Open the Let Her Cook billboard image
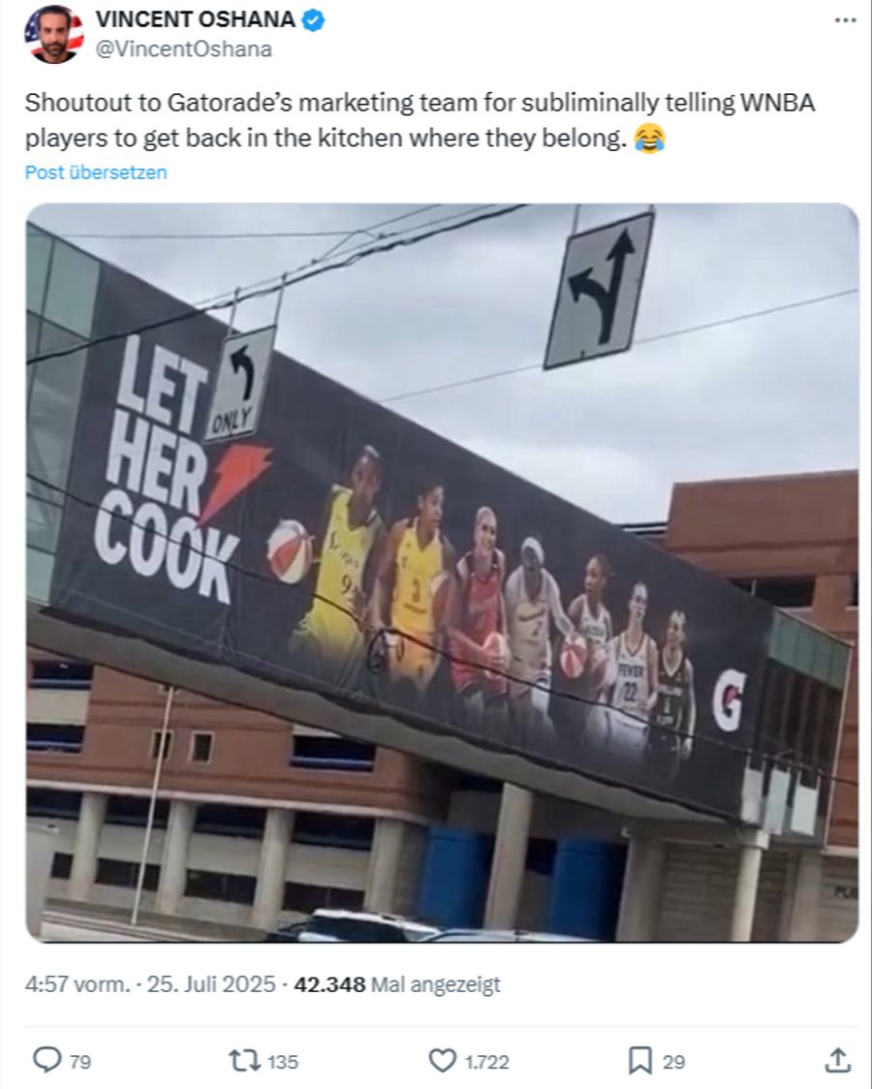Viewport: 872px width, 1089px height. 442,573
